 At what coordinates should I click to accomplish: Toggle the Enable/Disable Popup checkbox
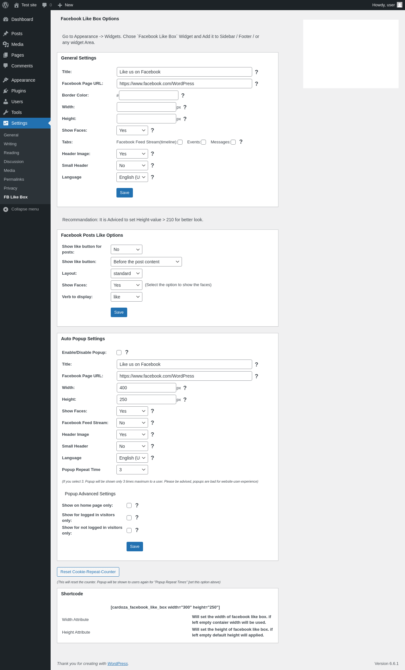coord(119,353)
